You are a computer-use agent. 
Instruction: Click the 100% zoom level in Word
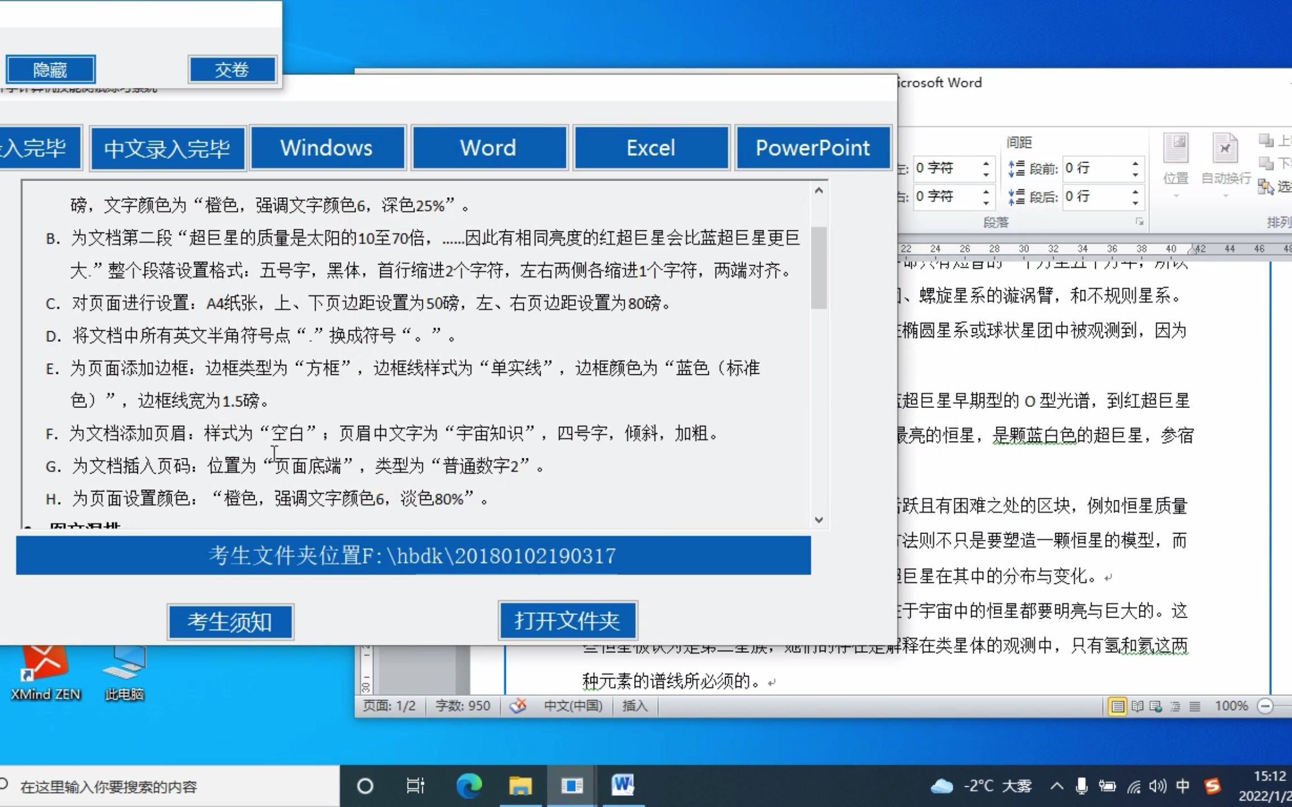1231,706
